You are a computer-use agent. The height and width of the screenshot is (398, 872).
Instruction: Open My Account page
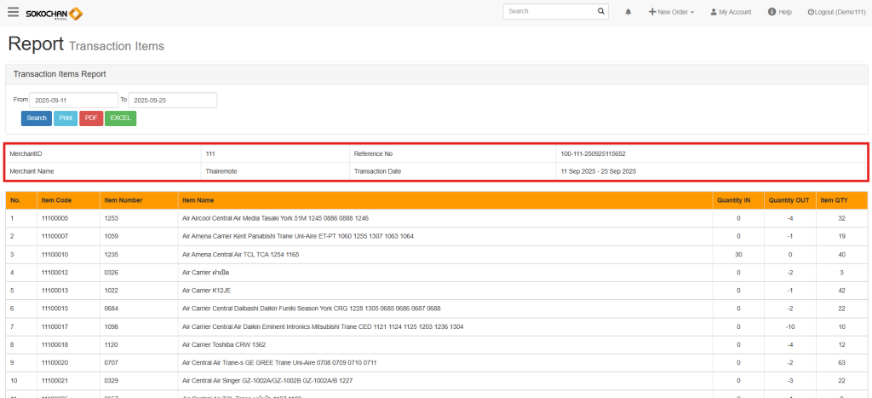coord(731,12)
